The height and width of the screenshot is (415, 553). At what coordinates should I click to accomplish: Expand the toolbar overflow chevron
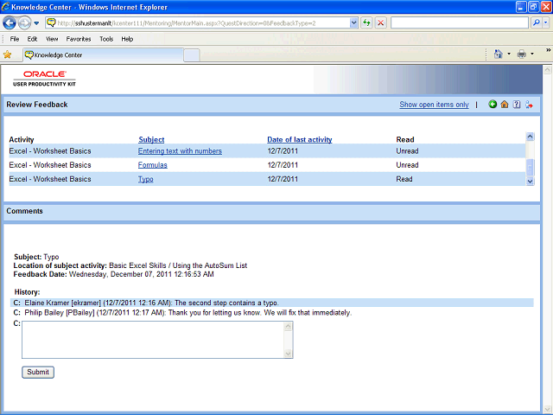(549, 50)
